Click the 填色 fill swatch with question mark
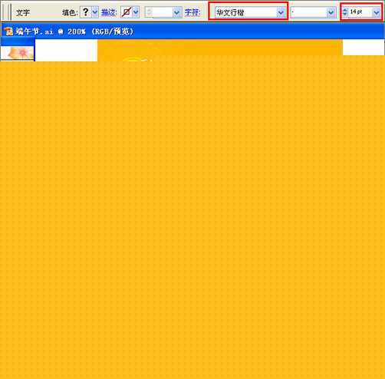 (x=86, y=12)
